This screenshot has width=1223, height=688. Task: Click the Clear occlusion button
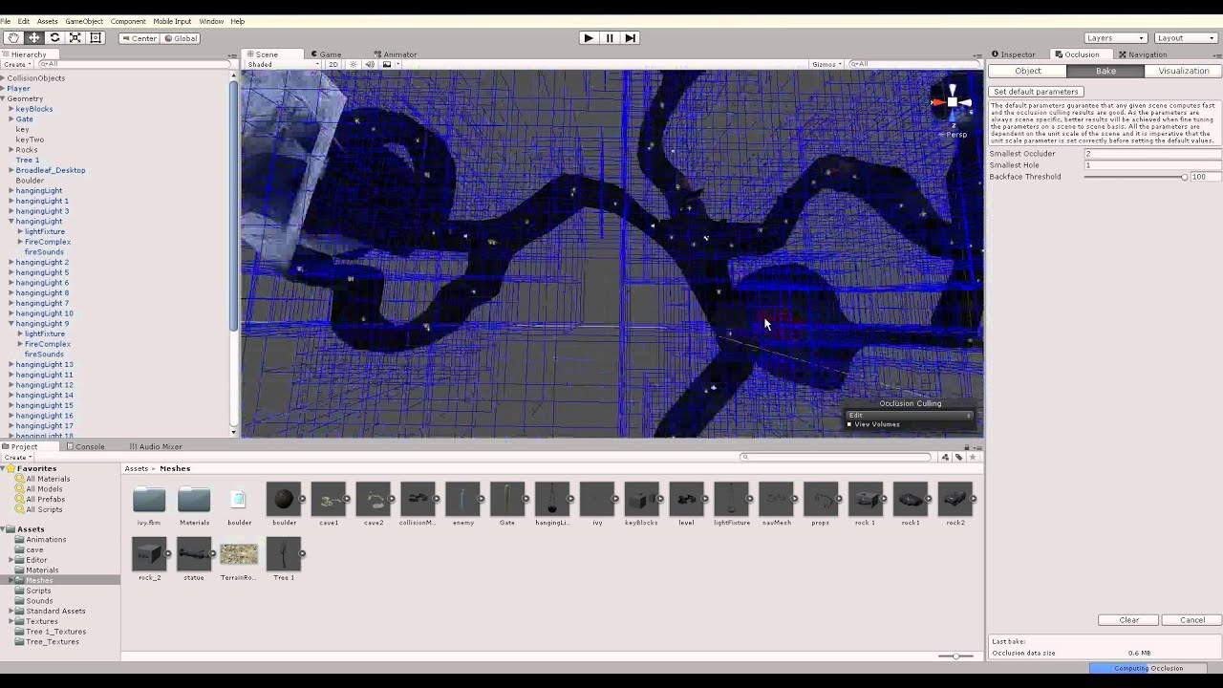(1129, 620)
